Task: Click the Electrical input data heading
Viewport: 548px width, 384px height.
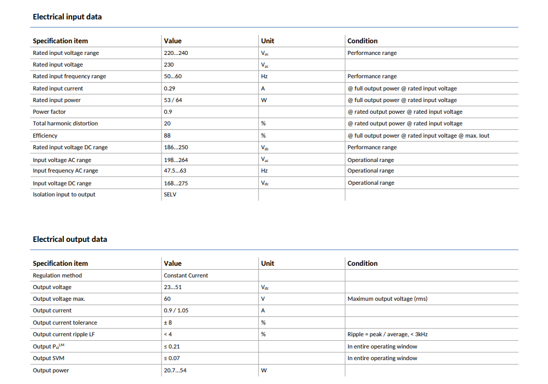Action: (67, 17)
